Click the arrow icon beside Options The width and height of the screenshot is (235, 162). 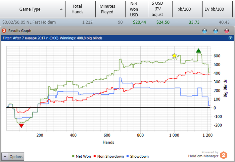pyautogui.click(x=5, y=156)
